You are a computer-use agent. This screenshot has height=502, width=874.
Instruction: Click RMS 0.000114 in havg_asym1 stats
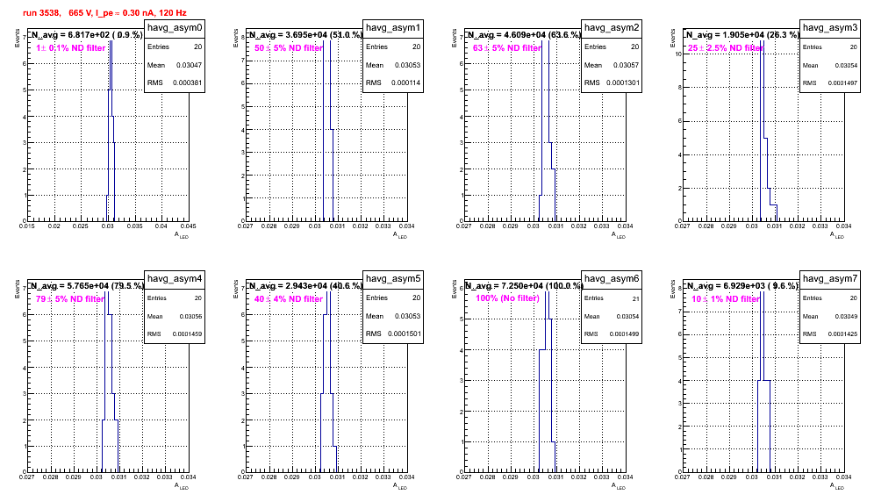pos(393,82)
